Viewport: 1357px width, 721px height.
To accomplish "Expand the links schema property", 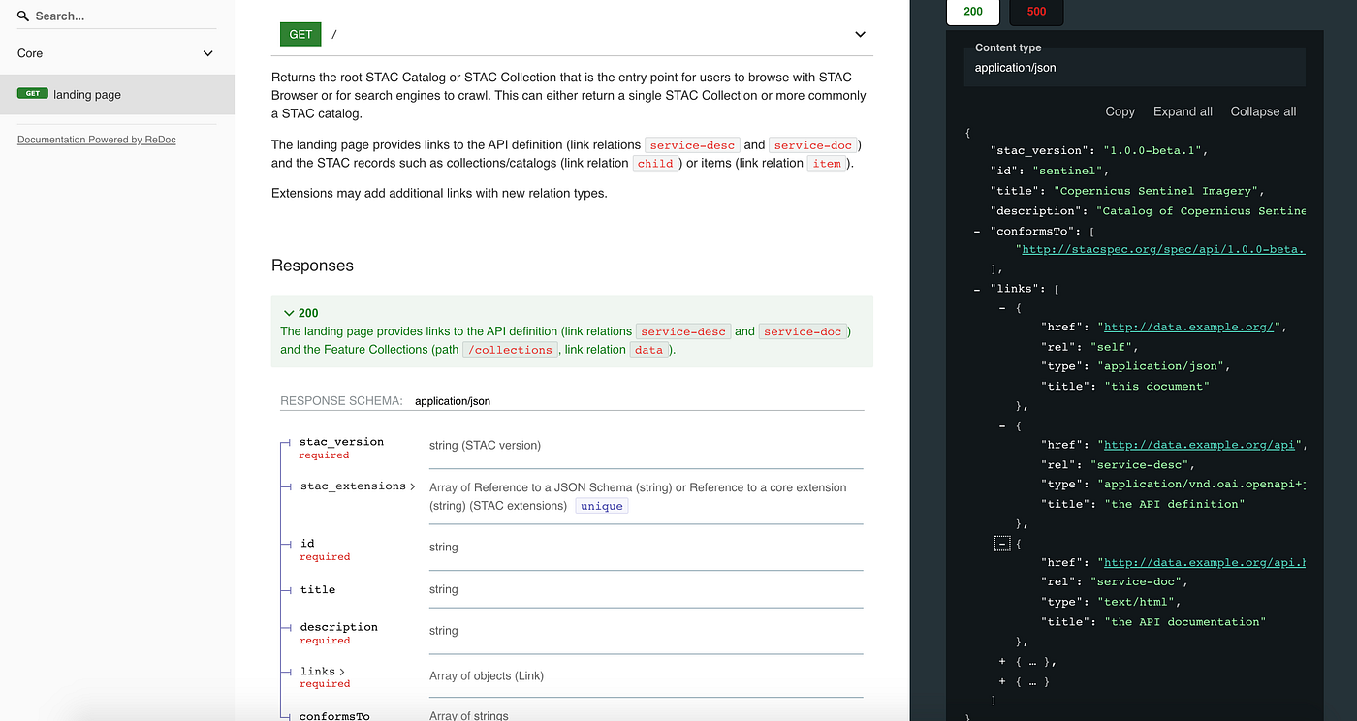I will click(323, 671).
